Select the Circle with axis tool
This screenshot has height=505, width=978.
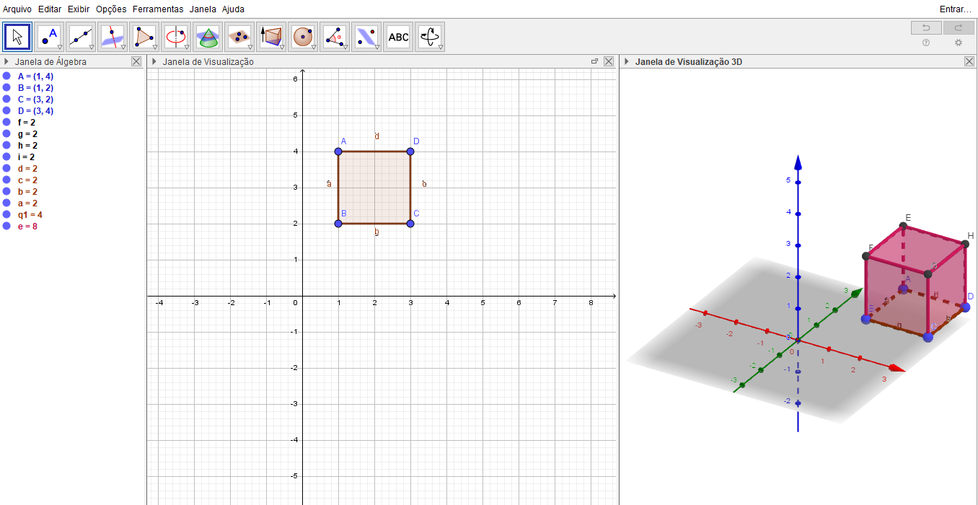177,36
